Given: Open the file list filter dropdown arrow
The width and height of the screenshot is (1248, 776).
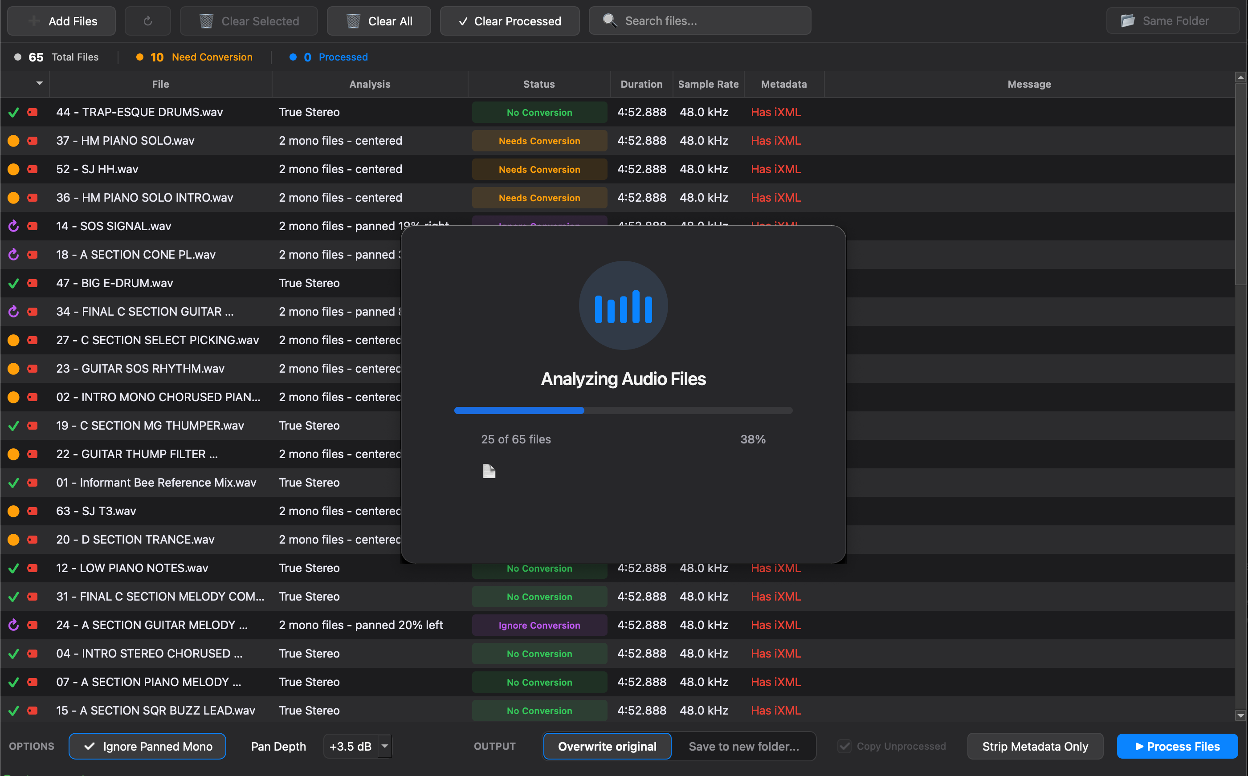Looking at the screenshot, I should click(x=39, y=83).
